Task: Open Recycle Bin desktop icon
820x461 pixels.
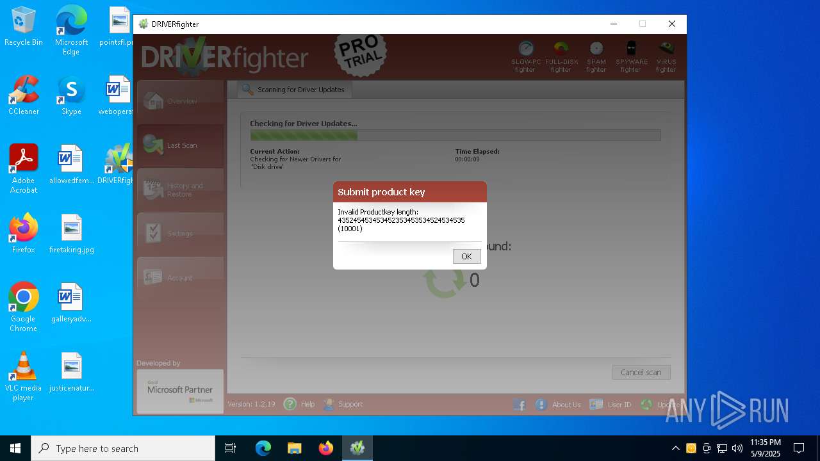Action: (24, 27)
